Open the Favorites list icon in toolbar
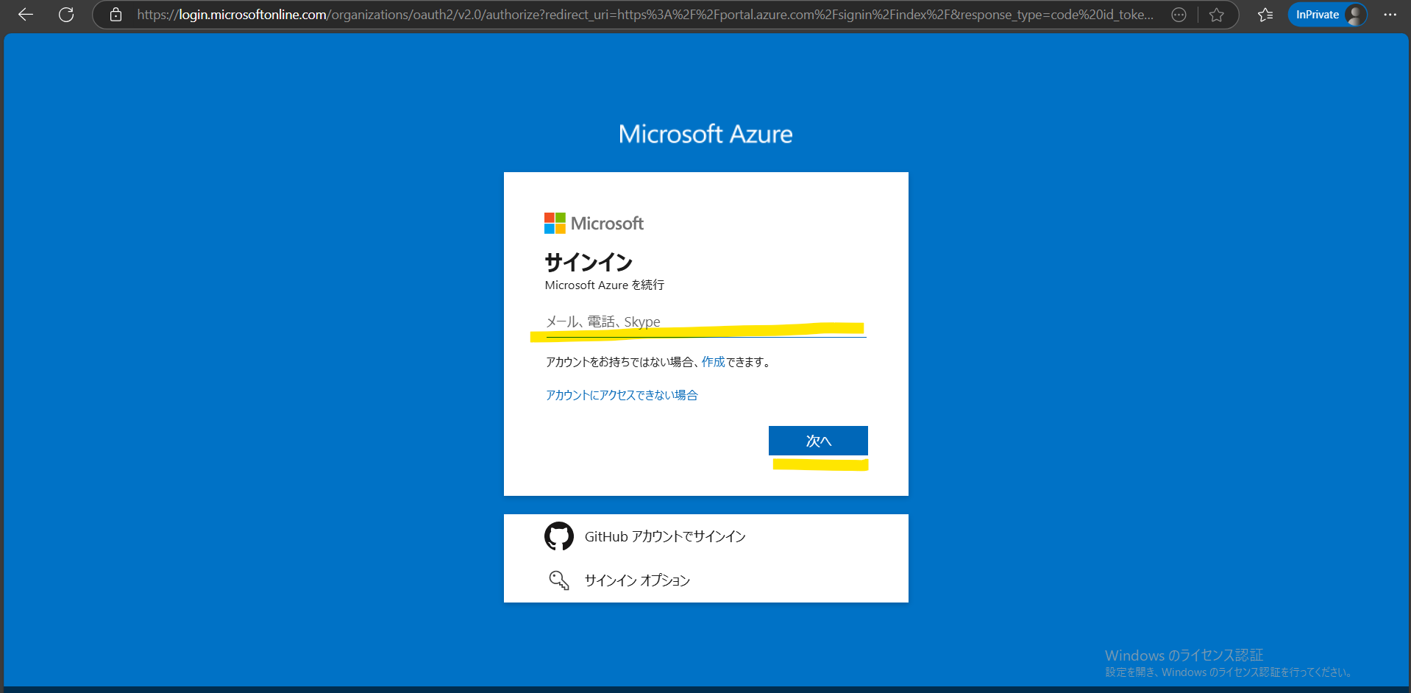This screenshot has height=693, width=1411. coord(1265,15)
